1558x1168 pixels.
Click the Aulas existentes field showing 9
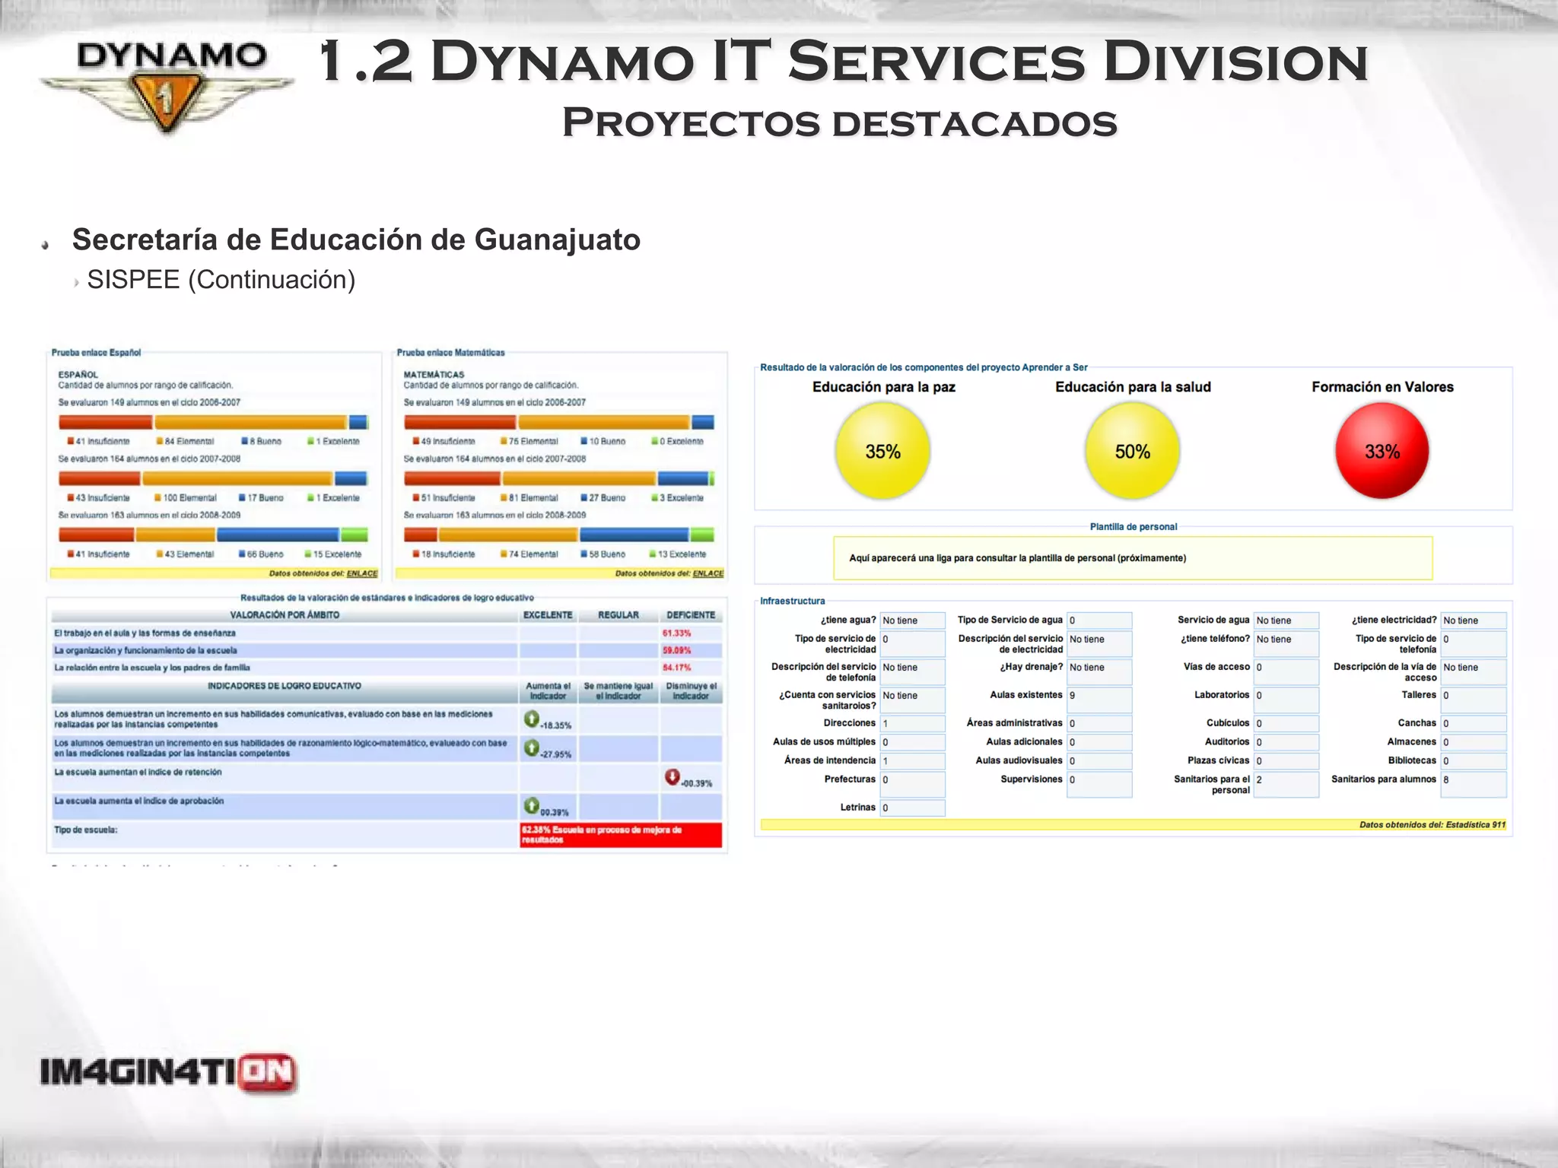[x=1099, y=700]
